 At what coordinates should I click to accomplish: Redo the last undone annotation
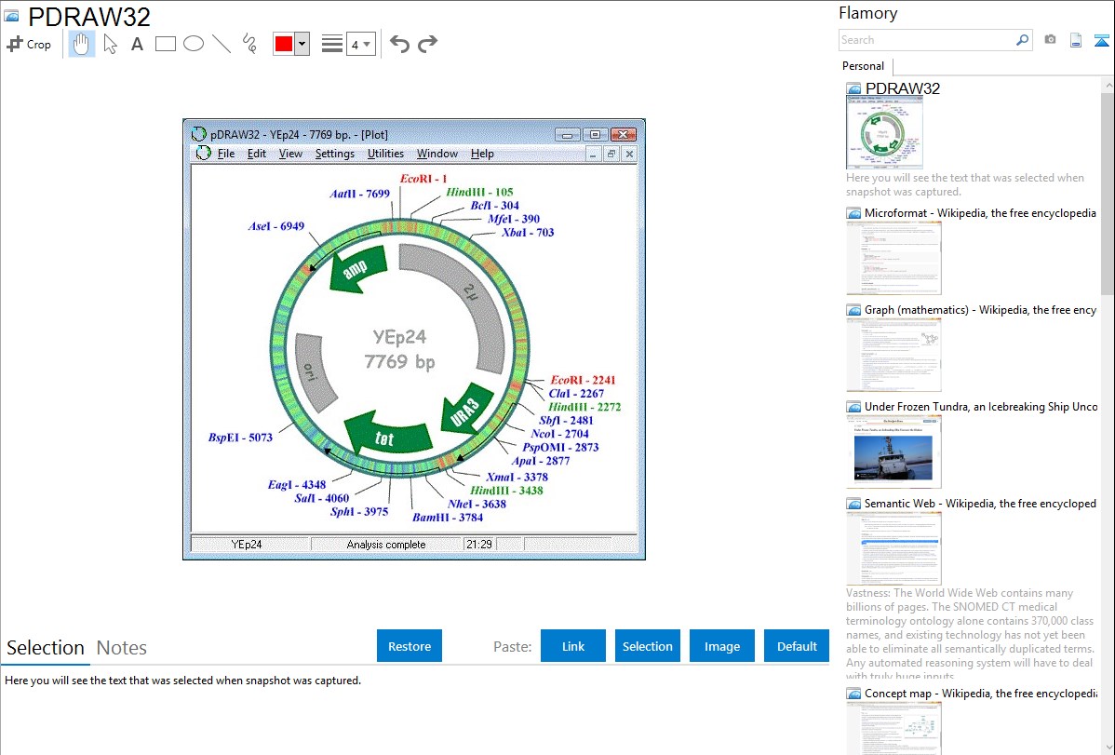[x=427, y=44]
